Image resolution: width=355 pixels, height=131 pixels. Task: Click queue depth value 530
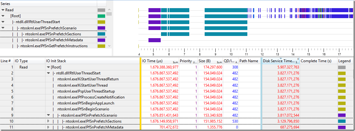click(x=235, y=121)
